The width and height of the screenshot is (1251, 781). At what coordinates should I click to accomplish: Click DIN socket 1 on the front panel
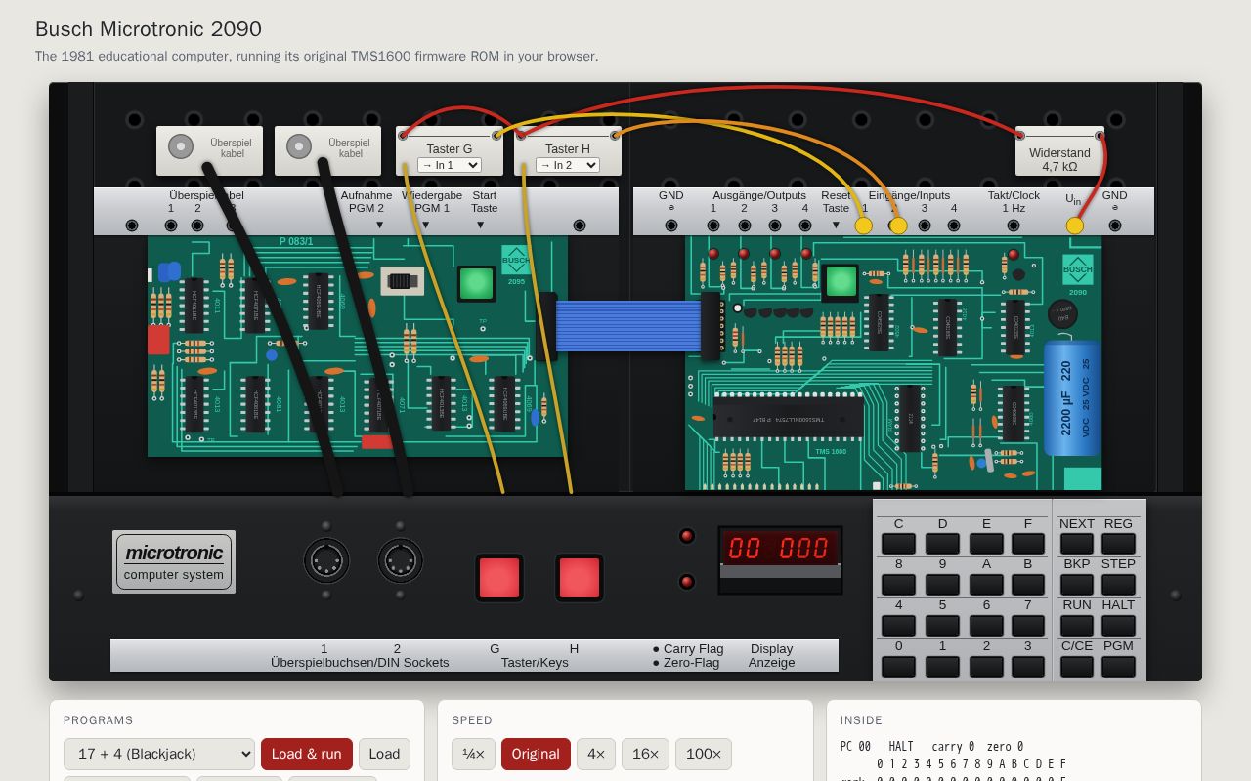[326, 560]
